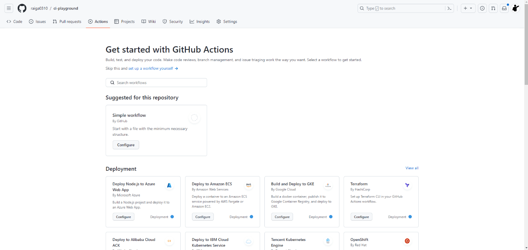Click the AWS logo icon
The width and height of the screenshot is (528, 250).
tap(249, 185)
